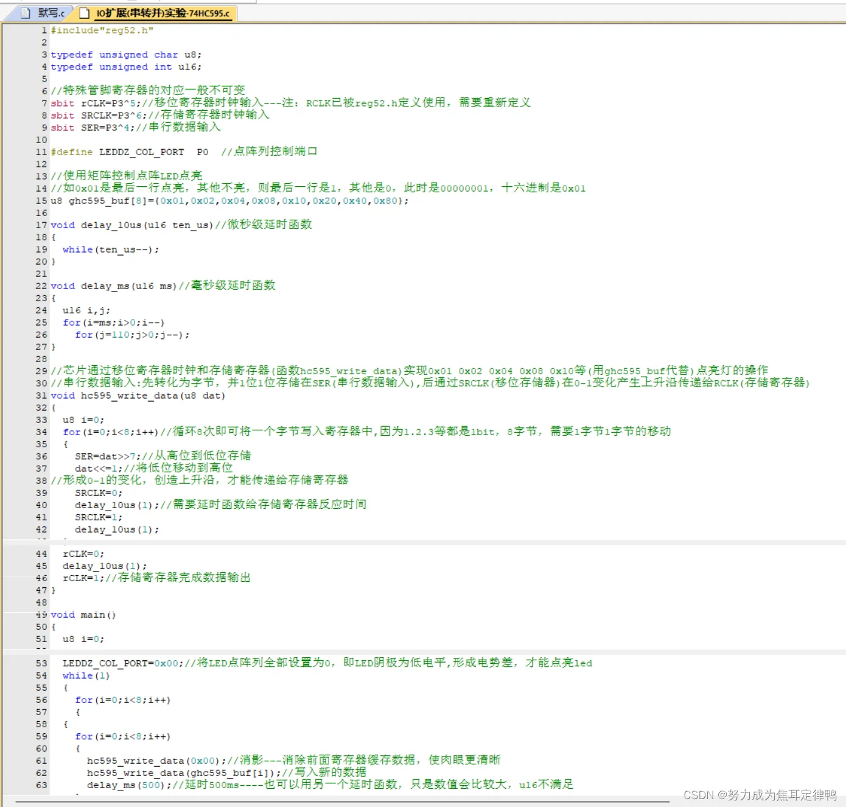
Task: Click the void delay_ms function header
Action: point(114,286)
